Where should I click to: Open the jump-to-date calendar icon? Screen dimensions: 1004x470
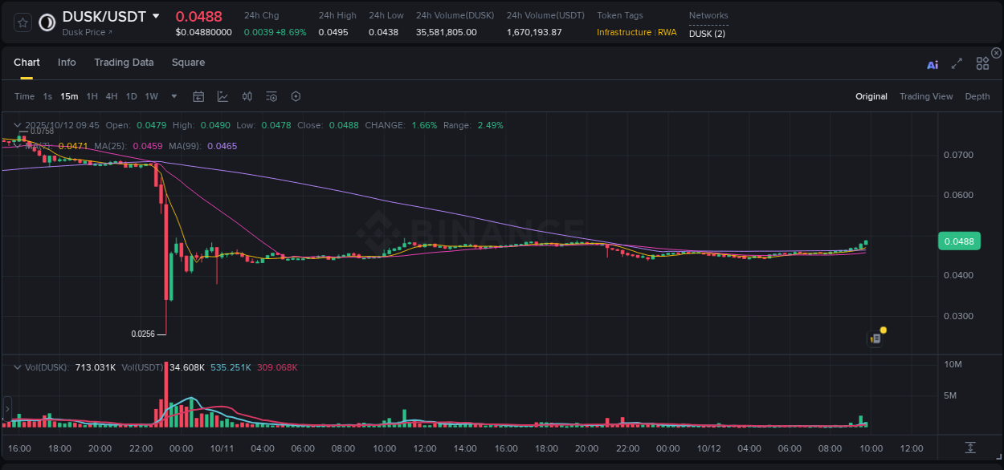tap(198, 95)
